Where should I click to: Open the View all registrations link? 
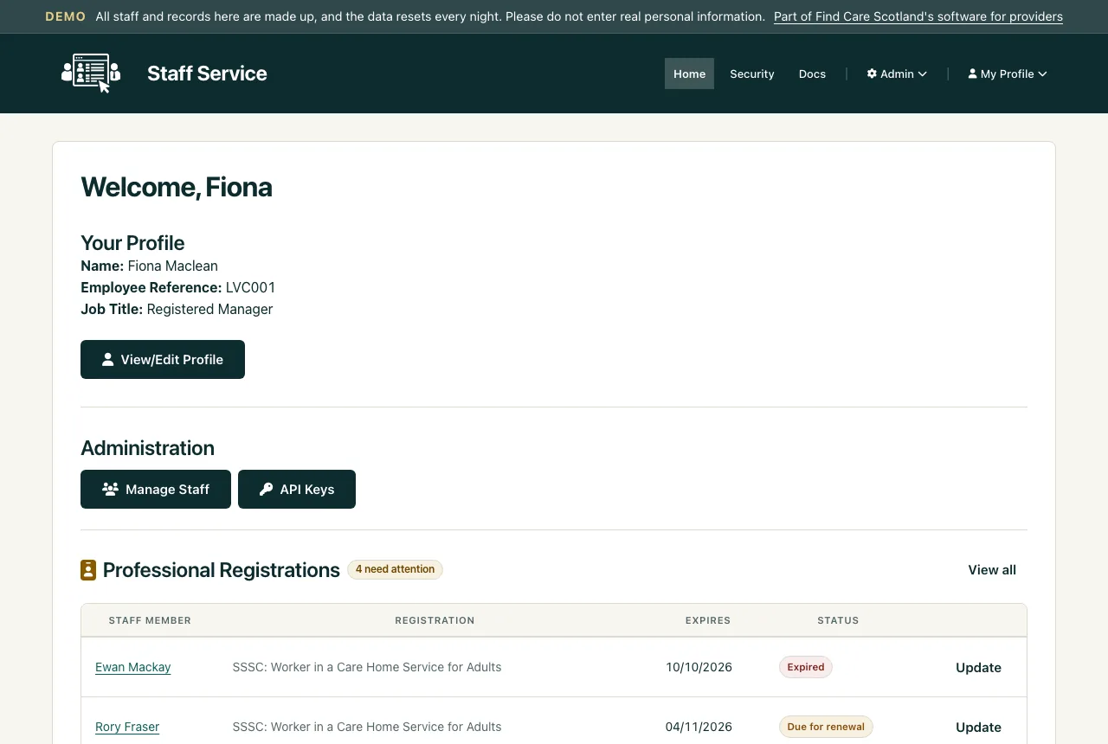pos(992,569)
